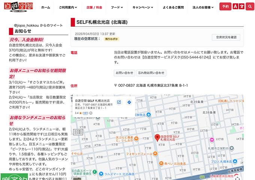Screen dimensions: 255x180
Task: Click 残りわずか availability badge
Action: 111,39
